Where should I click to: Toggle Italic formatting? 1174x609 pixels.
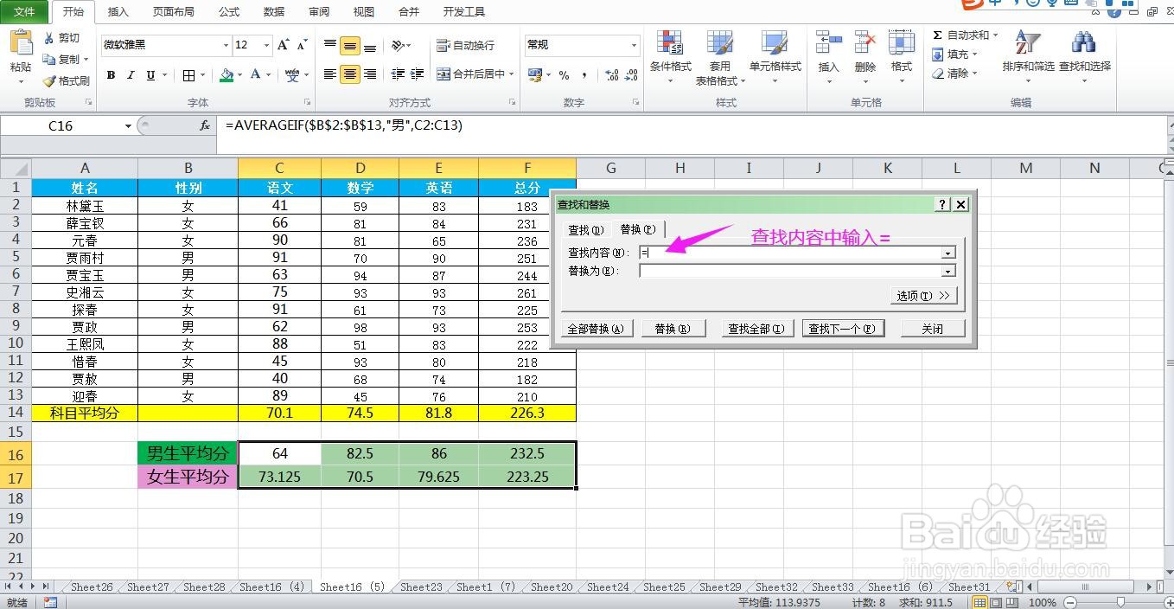pyautogui.click(x=131, y=75)
